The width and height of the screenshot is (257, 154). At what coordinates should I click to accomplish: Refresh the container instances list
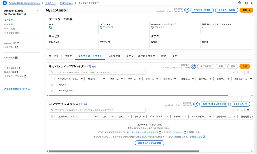coord(196,104)
